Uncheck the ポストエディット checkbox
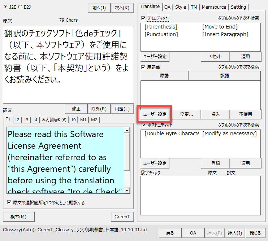Image resolution: width=268 pixels, height=241 pixels. click(144, 125)
